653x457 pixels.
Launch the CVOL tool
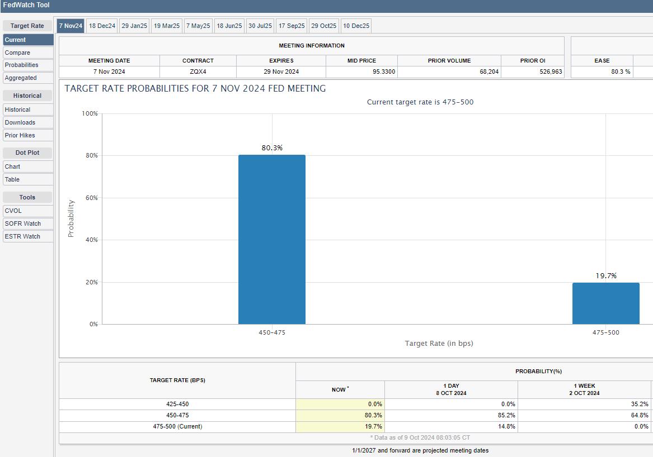pyautogui.click(x=28, y=211)
